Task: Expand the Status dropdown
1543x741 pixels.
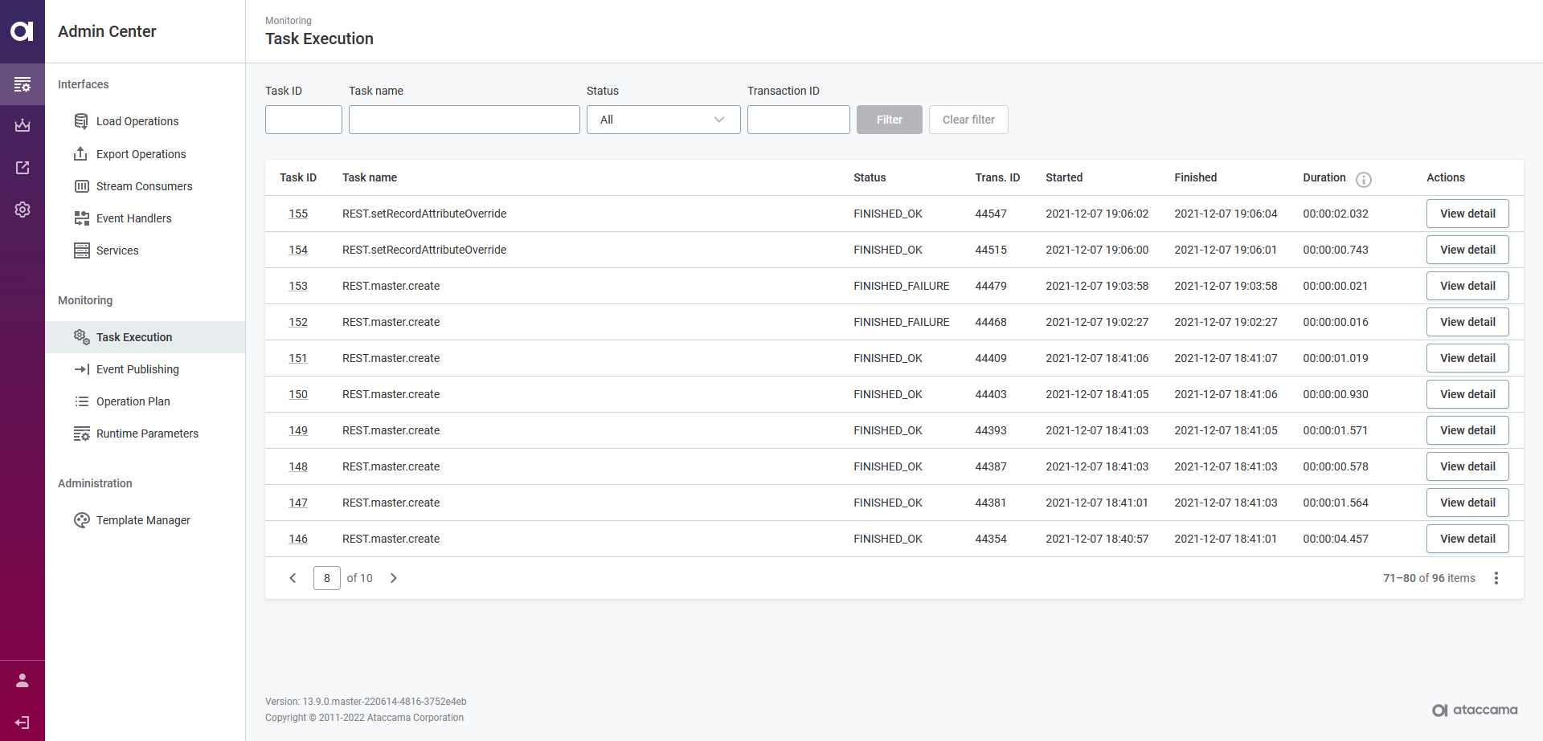Action: click(663, 120)
